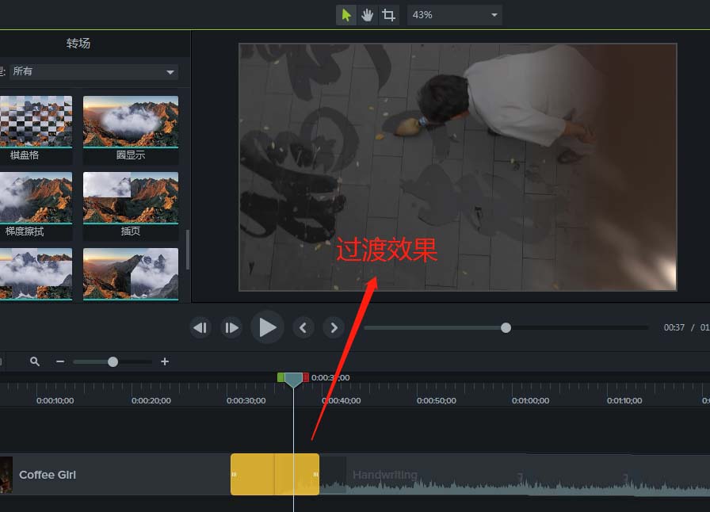Select the 棋盘格 checkerboard transition
710x512 pixels.
click(36, 120)
